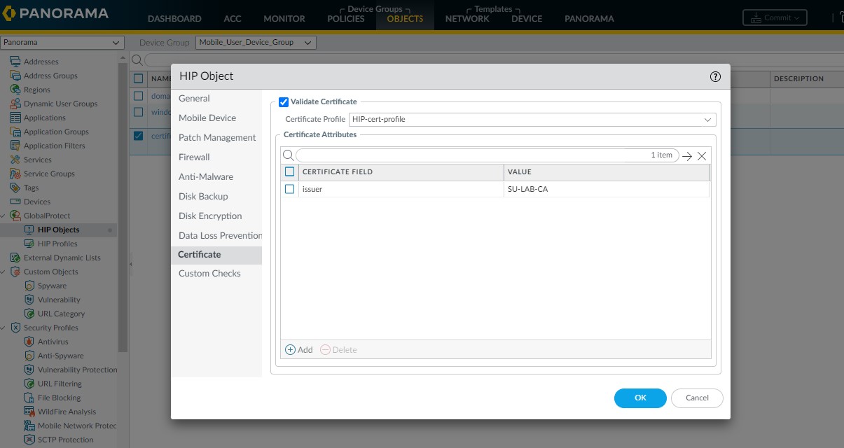This screenshot has width=844, height=448.
Task: Expand the Panorama context dropdown
Action: [62, 43]
